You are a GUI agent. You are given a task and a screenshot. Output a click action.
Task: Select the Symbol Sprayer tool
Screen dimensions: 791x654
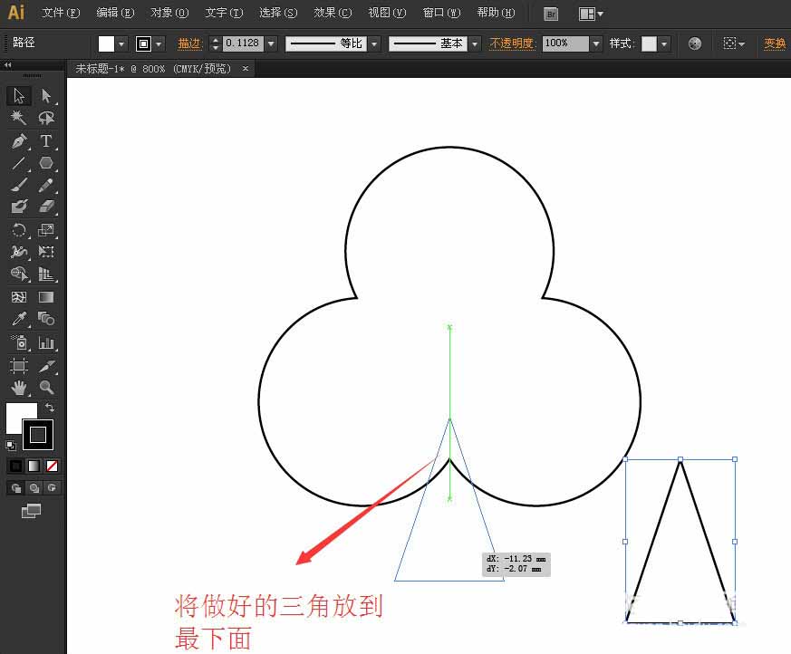[x=19, y=342]
